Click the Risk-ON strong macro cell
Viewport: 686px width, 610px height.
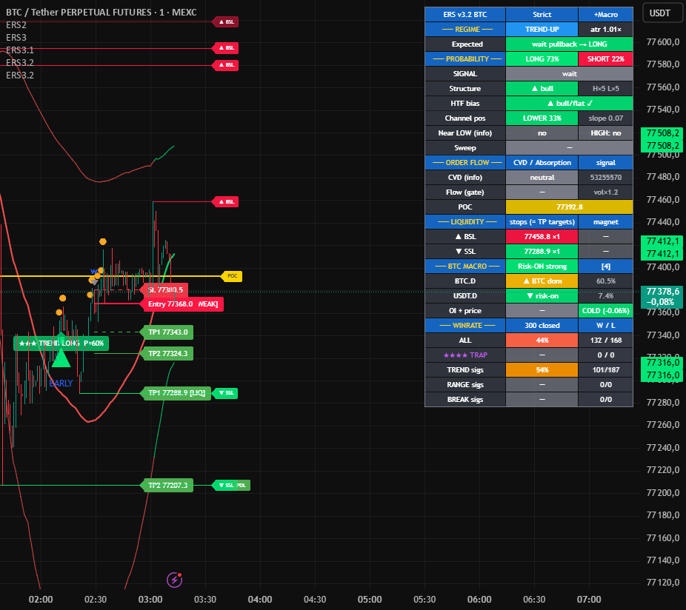542,267
